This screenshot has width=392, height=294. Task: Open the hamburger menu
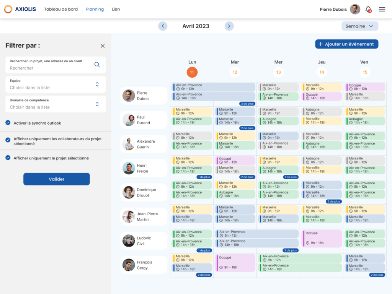(x=382, y=9)
